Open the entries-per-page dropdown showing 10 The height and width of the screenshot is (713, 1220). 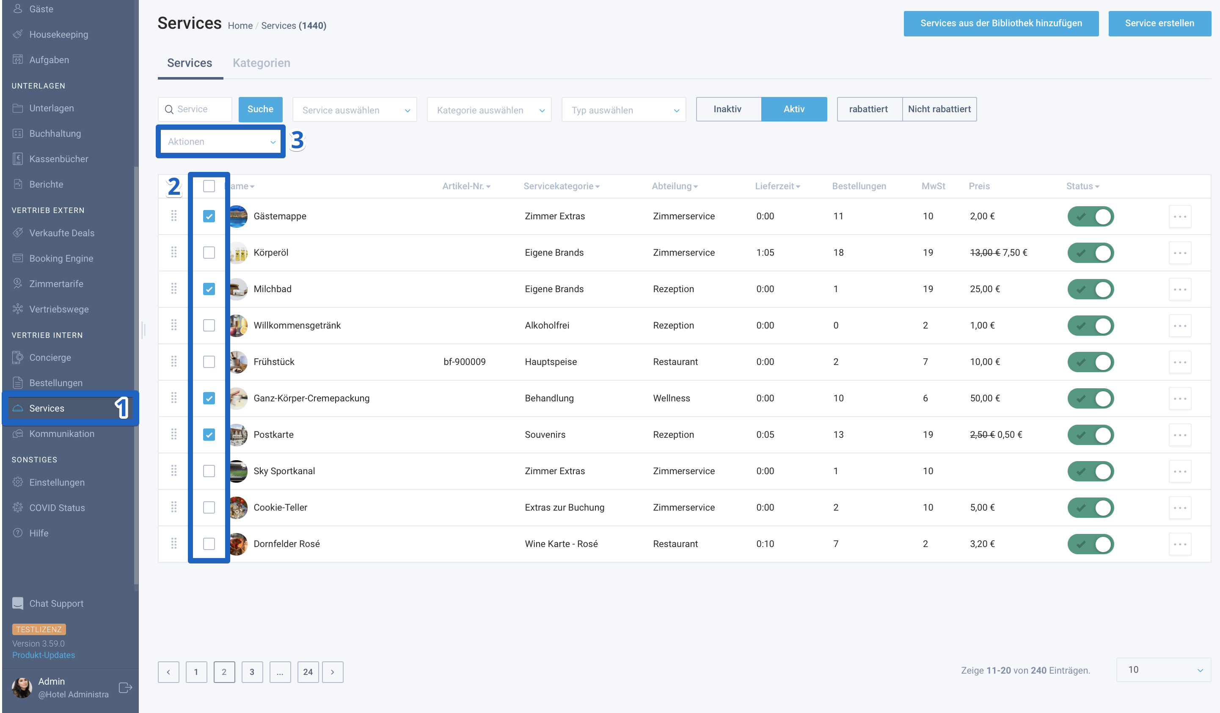click(1163, 670)
